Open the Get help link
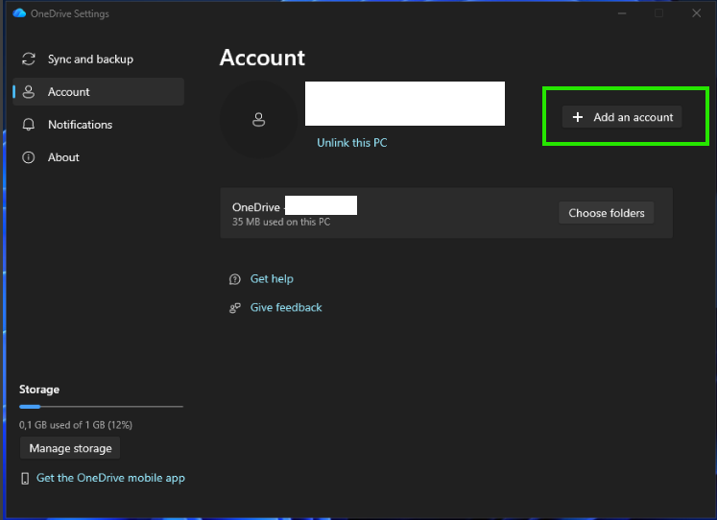Viewport: 717px width, 520px height. (x=272, y=279)
